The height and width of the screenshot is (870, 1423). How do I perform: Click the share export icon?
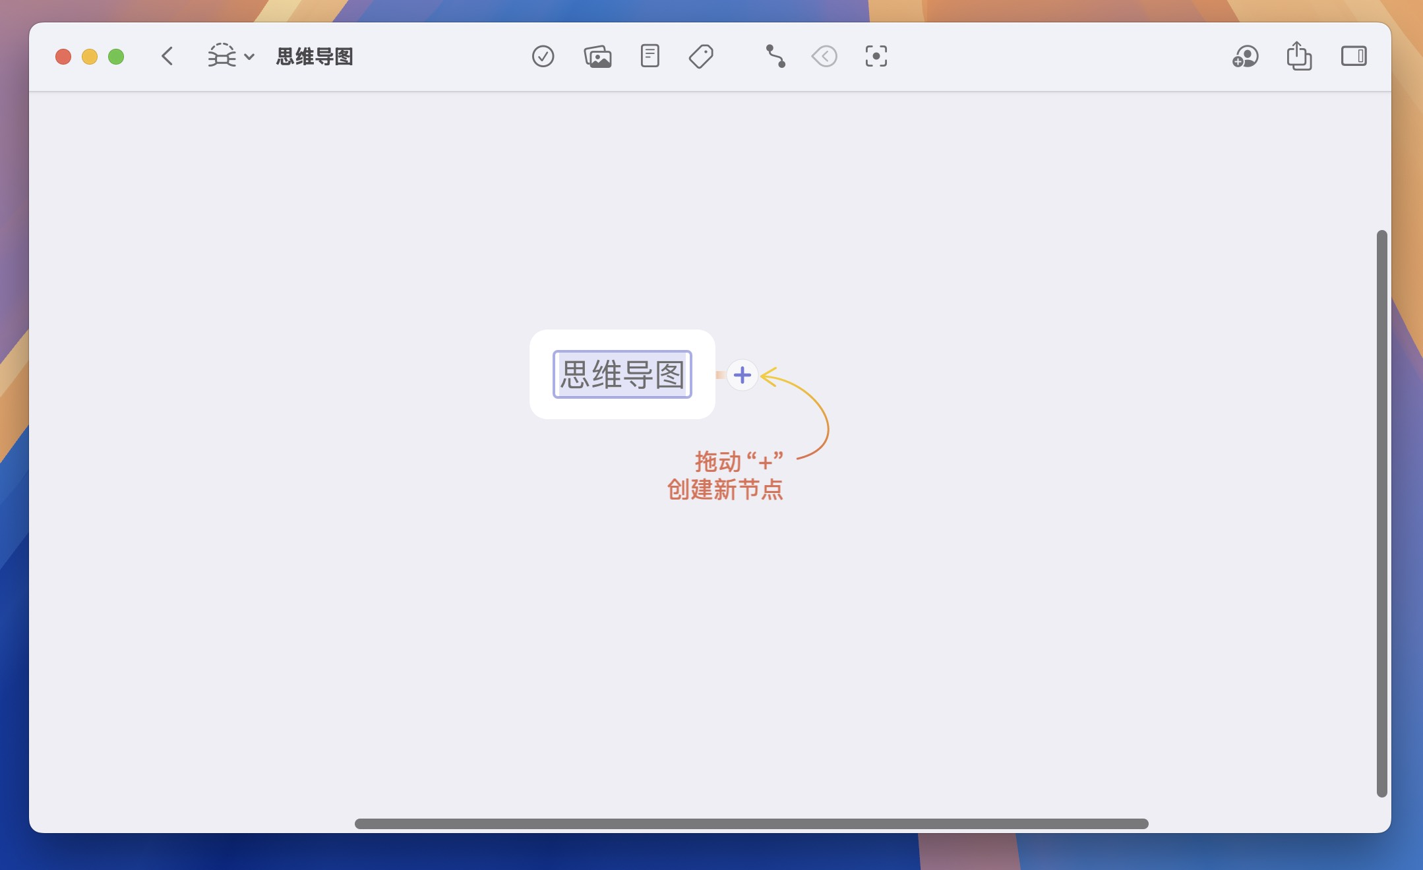coord(1298,56)
